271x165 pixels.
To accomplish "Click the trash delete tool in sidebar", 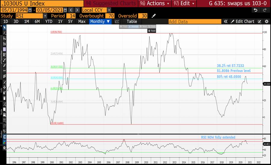I will (x=5, y=98).
